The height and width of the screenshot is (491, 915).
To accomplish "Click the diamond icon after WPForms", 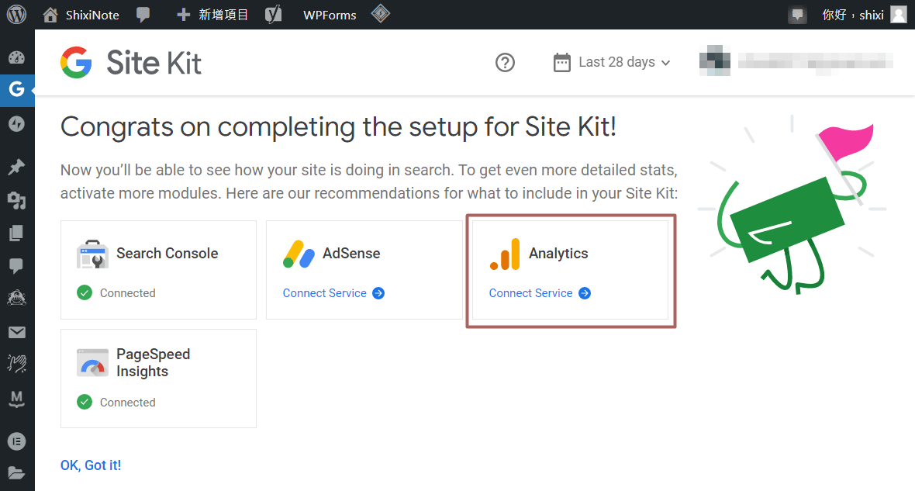I will click(381, 13).
